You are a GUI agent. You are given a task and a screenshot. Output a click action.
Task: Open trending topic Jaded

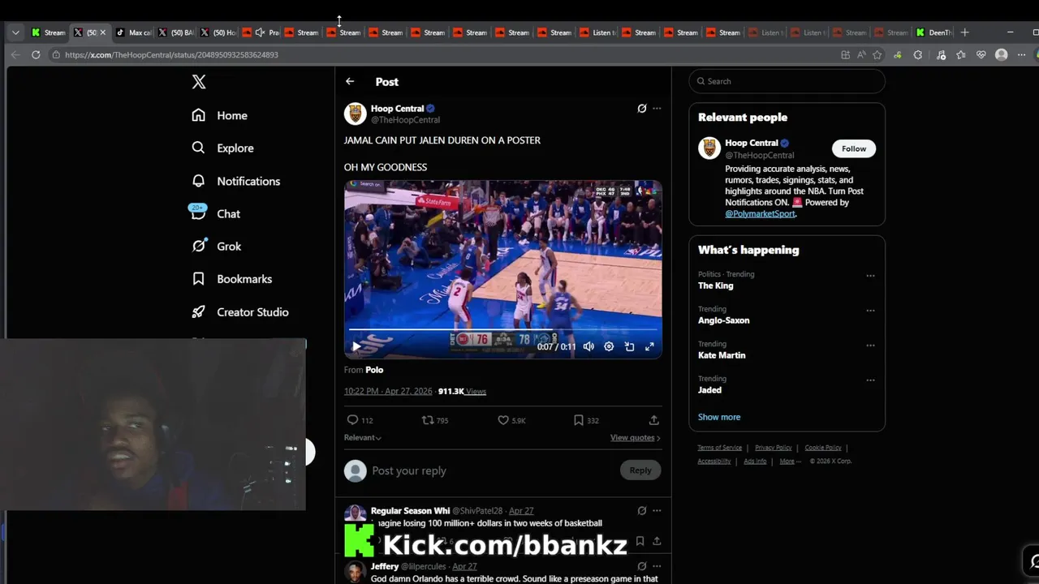(x=709, y=390)
